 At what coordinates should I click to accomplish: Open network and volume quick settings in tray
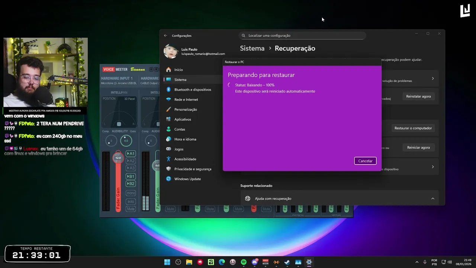pyautogui.click(x=446, y=262)
